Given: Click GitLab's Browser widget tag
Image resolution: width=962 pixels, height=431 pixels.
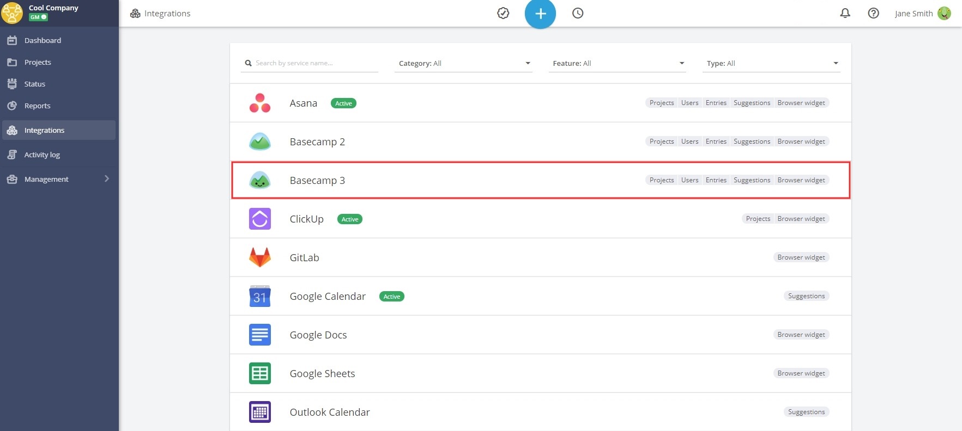Looking at the screenshot, I should click(801, 257).
